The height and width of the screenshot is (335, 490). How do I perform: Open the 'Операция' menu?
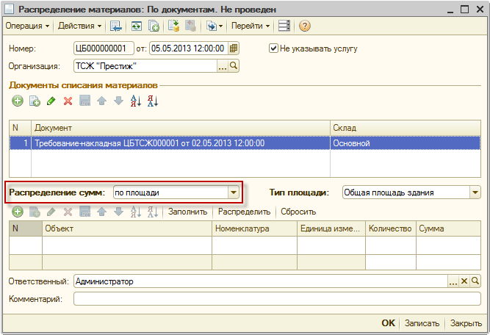28,26
